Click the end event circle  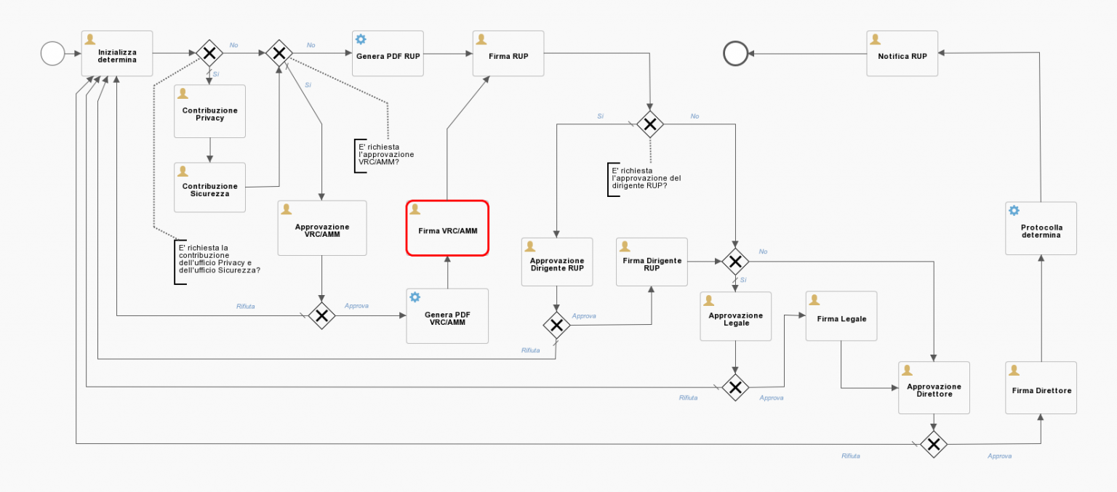pos(735,53)
